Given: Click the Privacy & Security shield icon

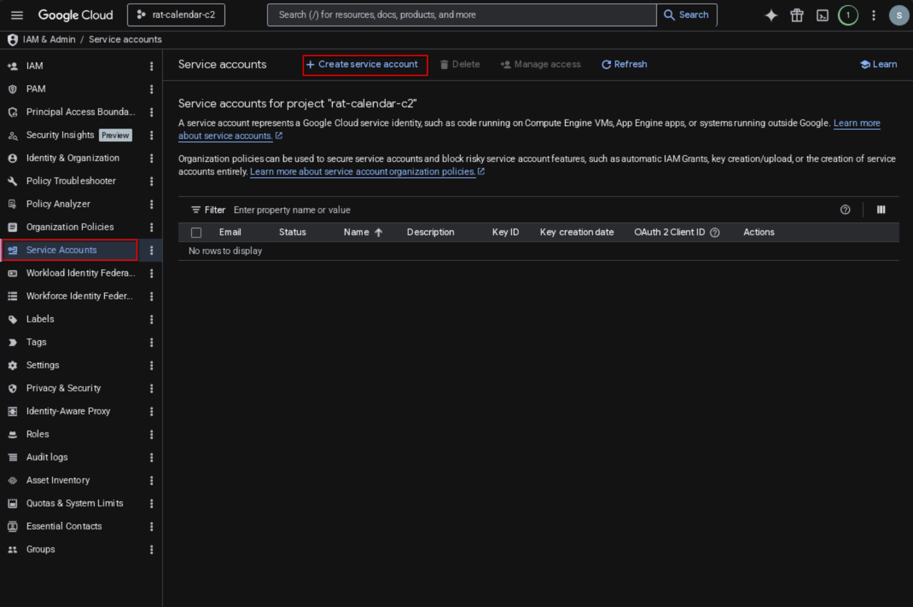Looking at the screenshot, I should pos(12,388).
